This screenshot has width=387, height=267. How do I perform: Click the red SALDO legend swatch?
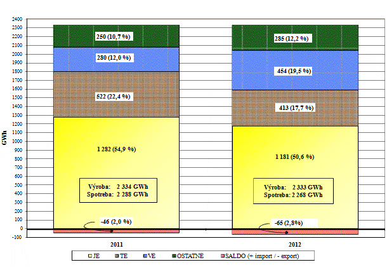coord(223,256)
